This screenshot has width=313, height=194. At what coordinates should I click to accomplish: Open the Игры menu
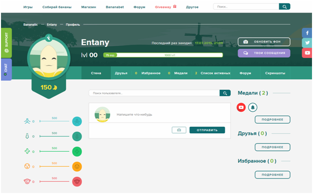tap(28, 7)
